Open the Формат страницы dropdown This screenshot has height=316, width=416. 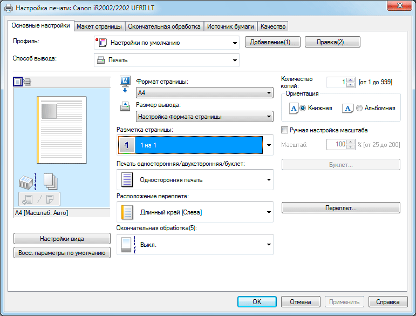coord(204,93)
